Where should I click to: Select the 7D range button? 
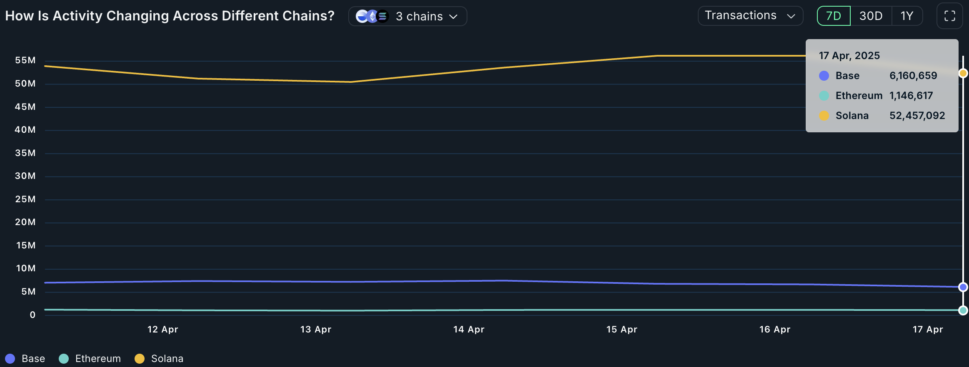tap(833, 16)
